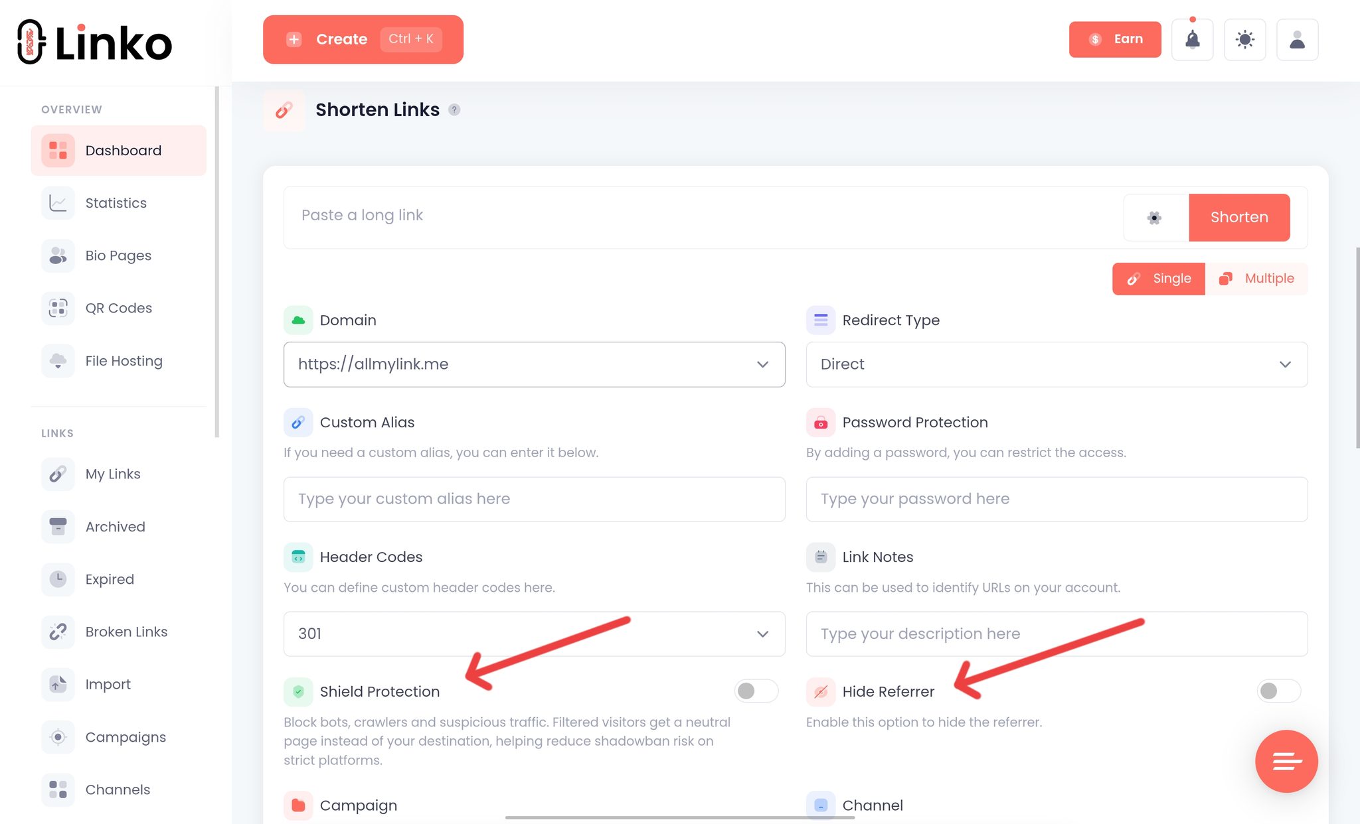Open Broken Links page
1360x824 pixels.
click(119, 632)
